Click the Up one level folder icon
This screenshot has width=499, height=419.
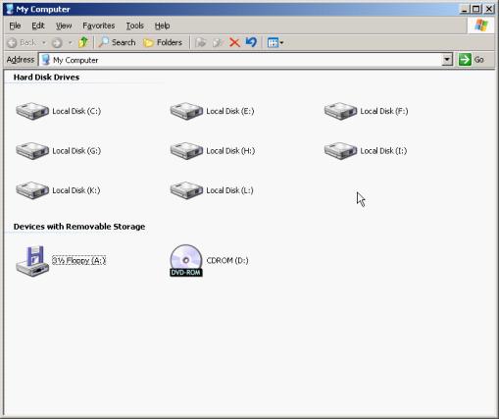click(x=83, y=42)
